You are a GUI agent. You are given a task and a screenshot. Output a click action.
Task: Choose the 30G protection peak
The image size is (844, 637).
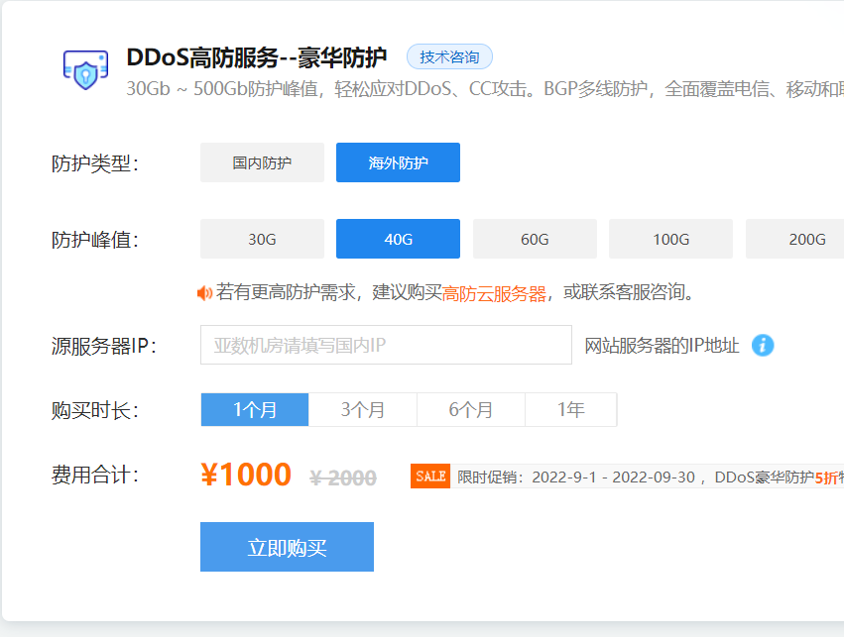262,239
